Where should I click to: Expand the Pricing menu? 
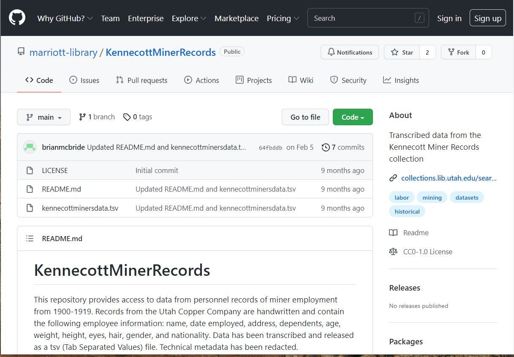283,18
